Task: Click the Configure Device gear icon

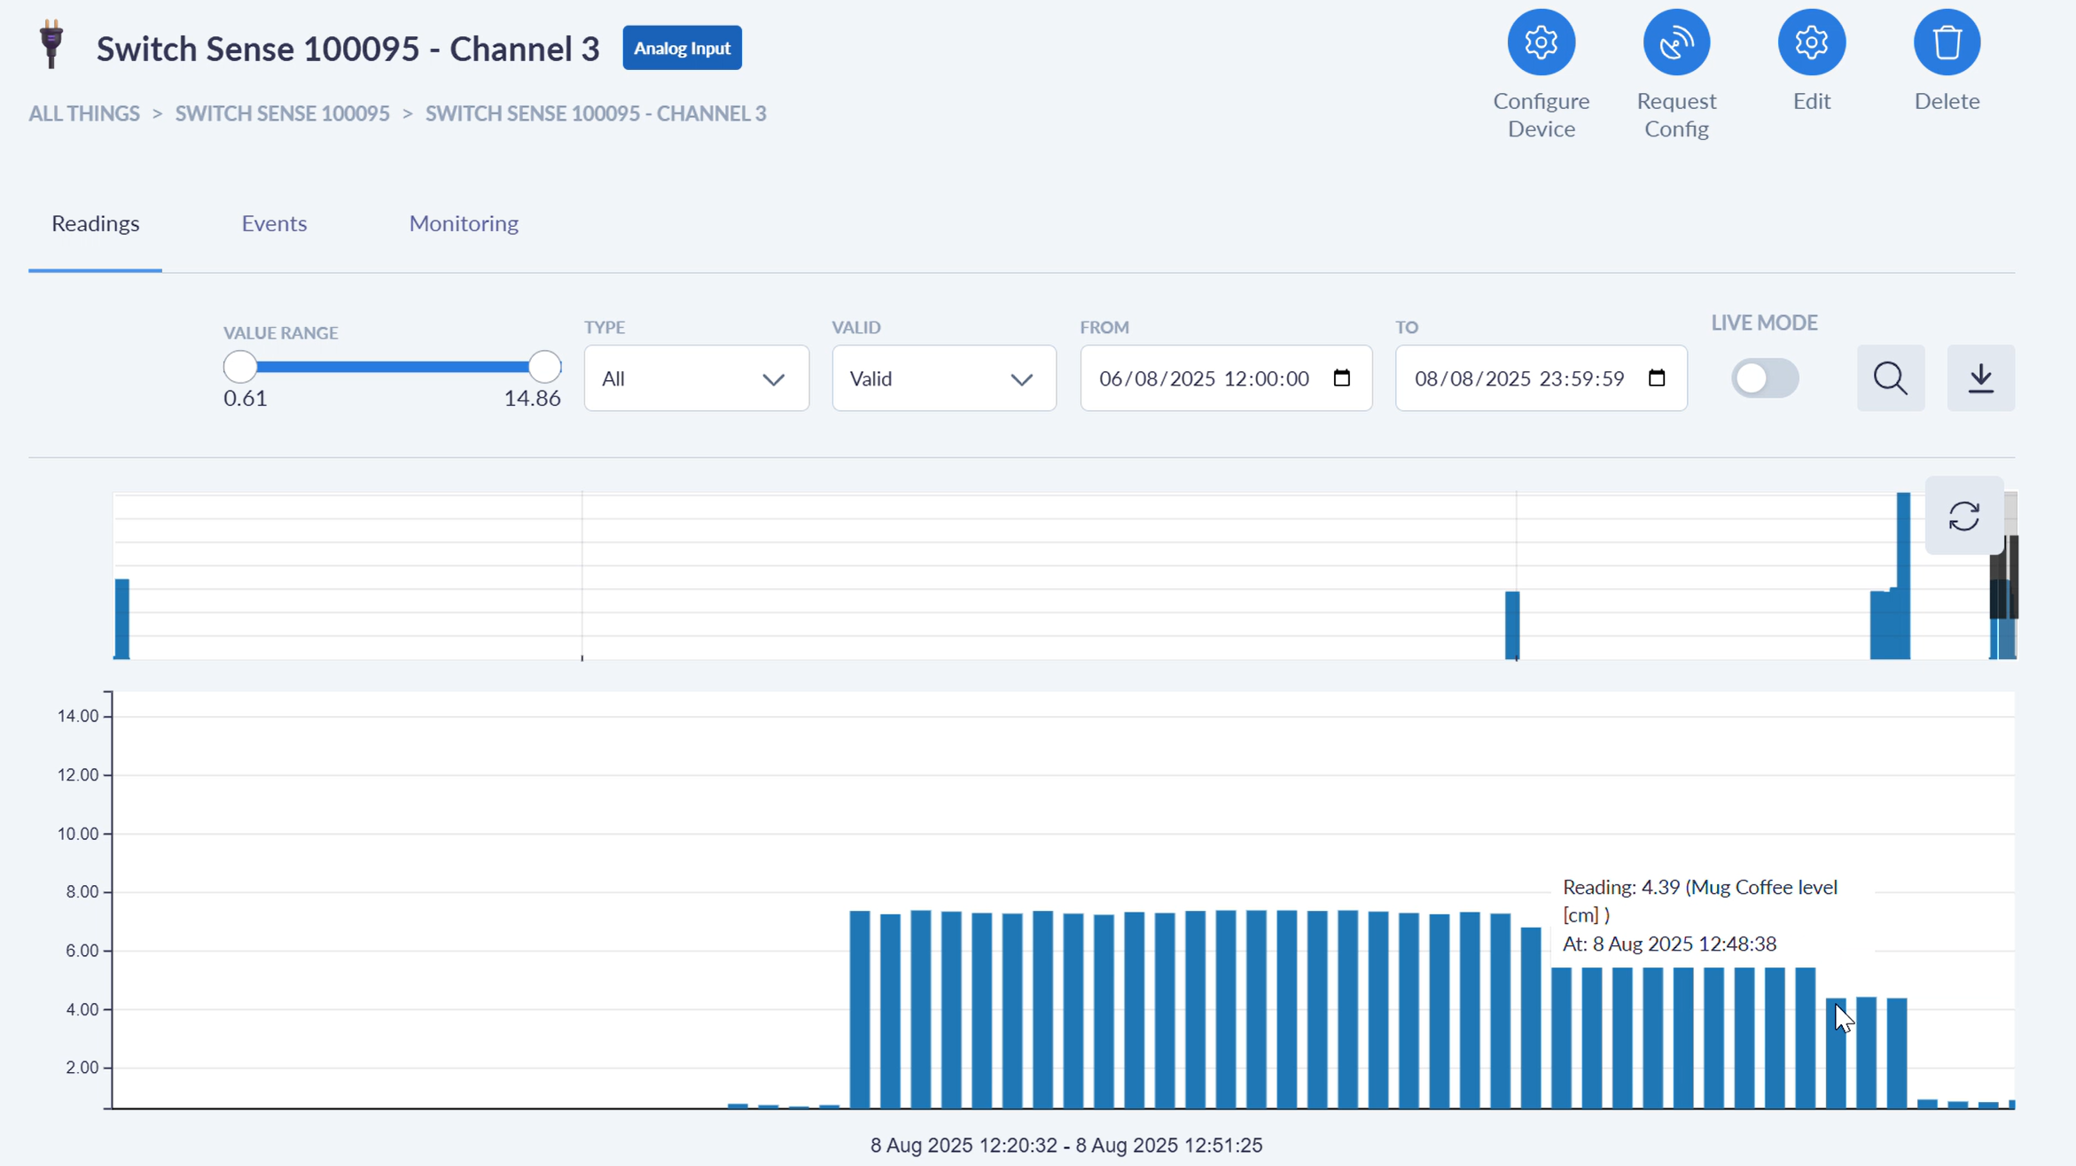Action: (1541, 43)
